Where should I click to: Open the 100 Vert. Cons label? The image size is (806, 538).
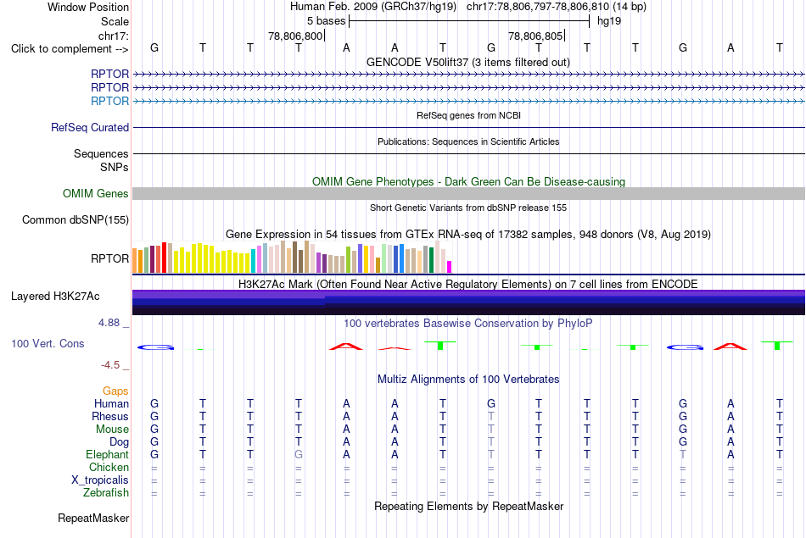pyautogui.click(x=48, y=343)
